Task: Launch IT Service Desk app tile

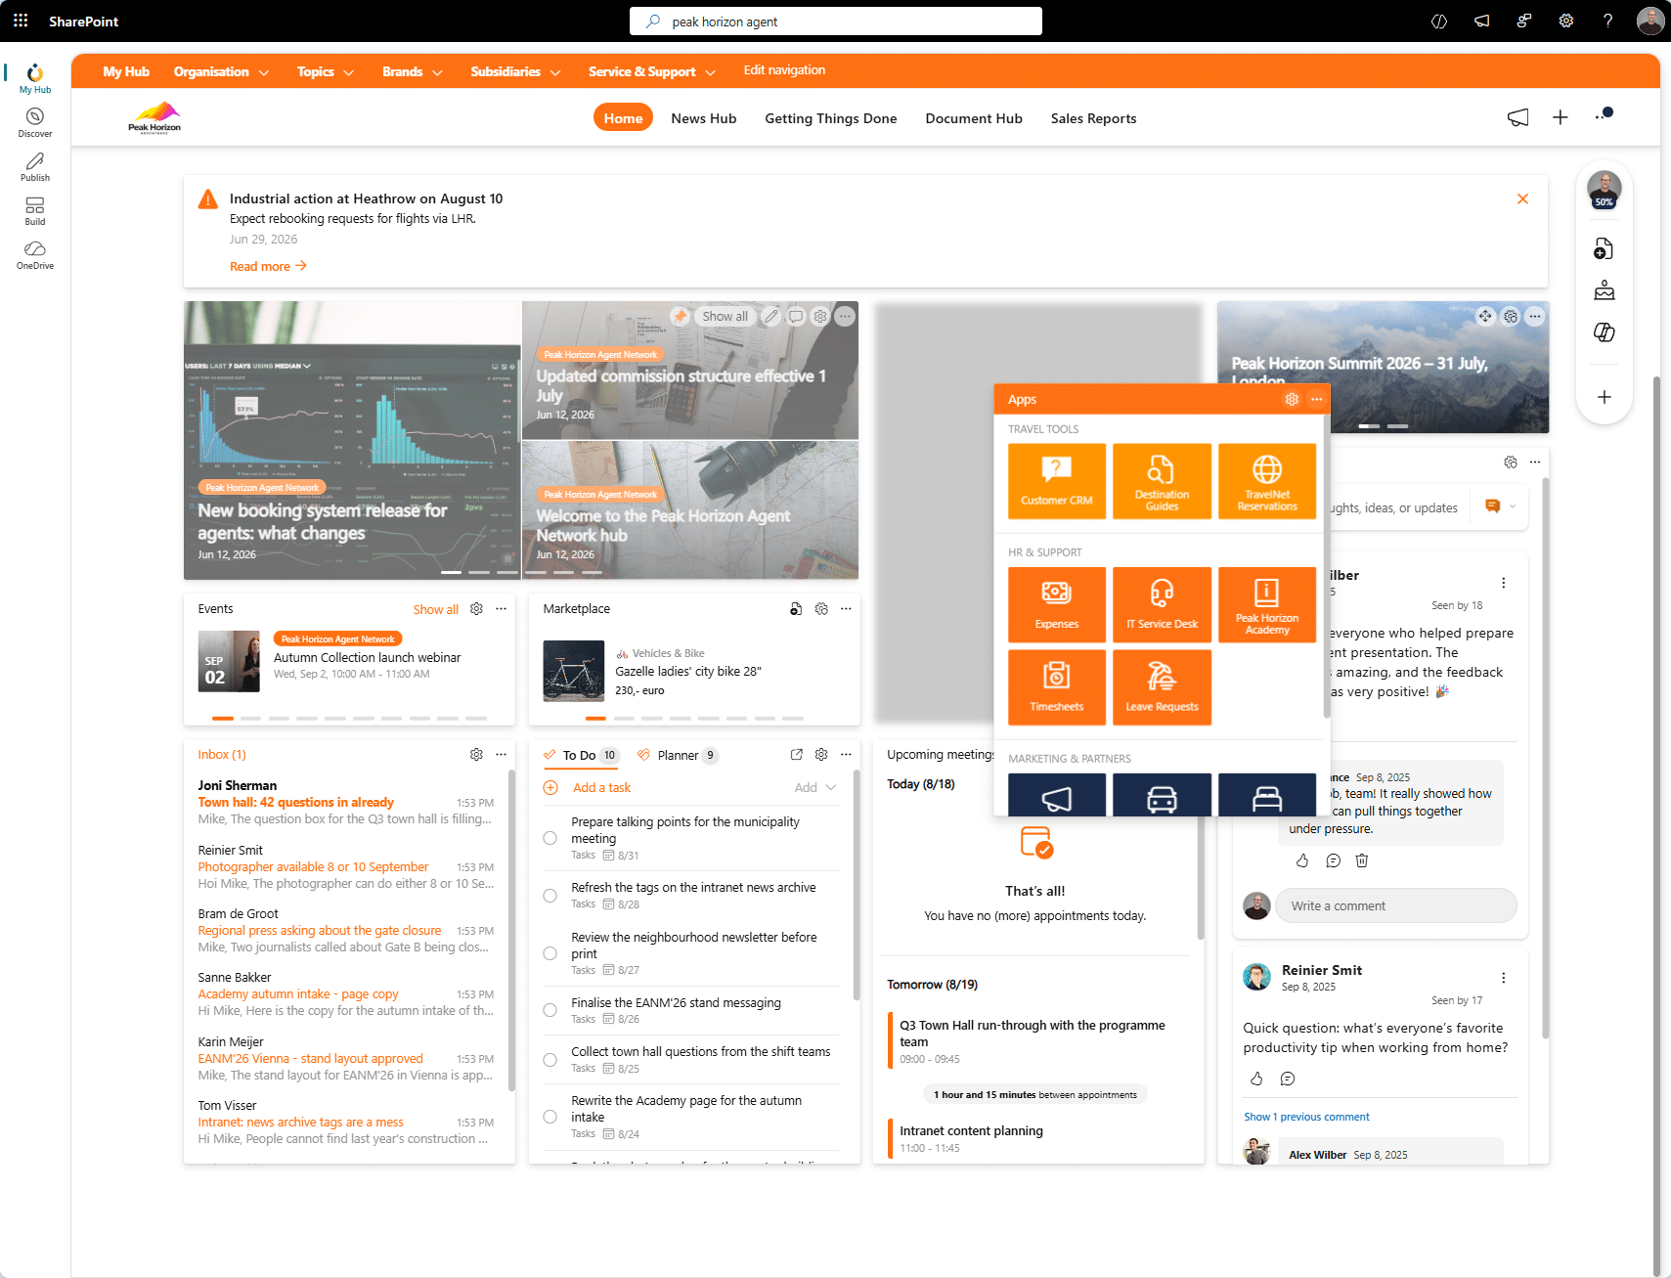Action: pos(1162,604)
